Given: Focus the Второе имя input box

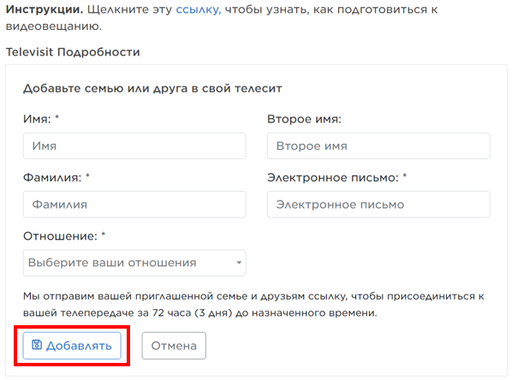Looking at the screenshot, I should [378, 146].
